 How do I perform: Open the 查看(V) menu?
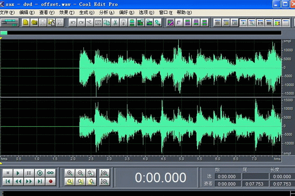point(47,12)
